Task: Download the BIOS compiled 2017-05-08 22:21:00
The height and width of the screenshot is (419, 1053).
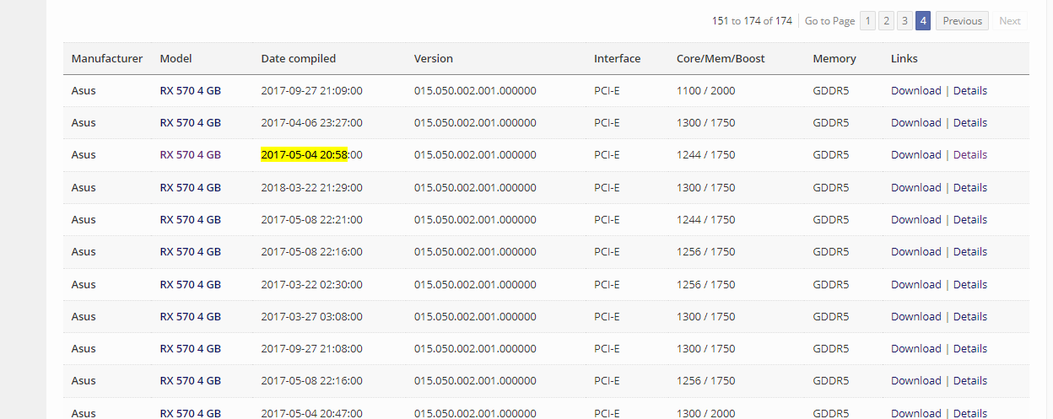Action: [915, 220]
